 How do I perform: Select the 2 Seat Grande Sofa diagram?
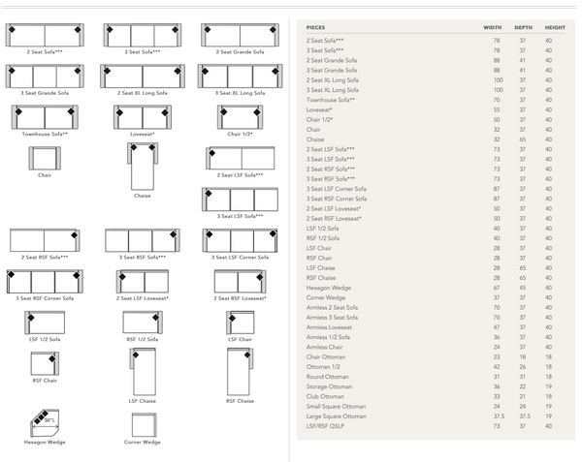coord(239,35)
